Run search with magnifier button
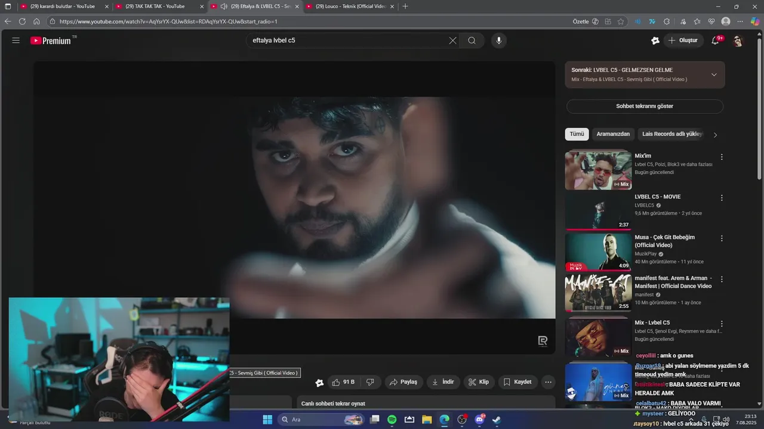764x429 pixels. pos(472,41)
